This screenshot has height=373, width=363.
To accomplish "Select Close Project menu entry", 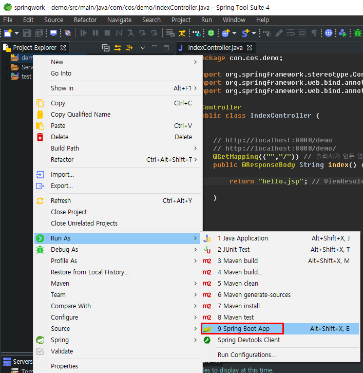I will 118,212.
